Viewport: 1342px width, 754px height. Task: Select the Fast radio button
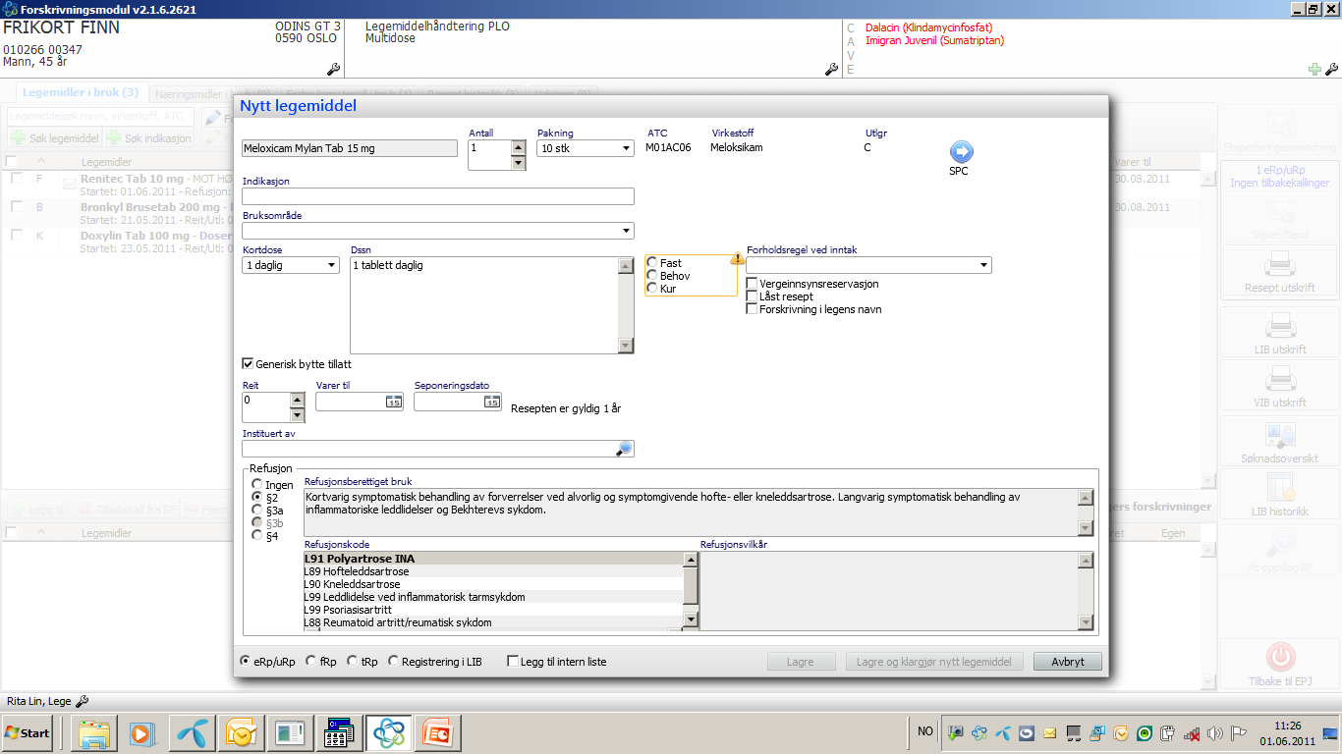(652, 263)
